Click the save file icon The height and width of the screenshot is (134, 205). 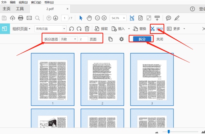4,18
